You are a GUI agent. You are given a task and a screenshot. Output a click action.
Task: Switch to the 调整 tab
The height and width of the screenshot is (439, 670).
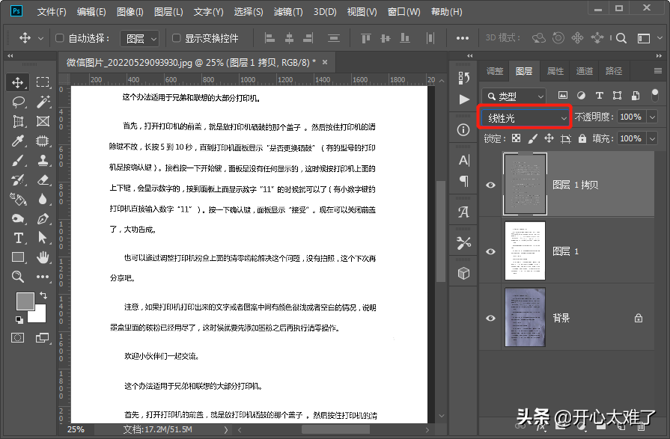click(x=495, y=71)
